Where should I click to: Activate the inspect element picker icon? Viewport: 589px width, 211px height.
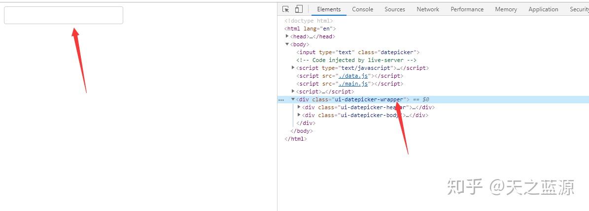pyautogui.click(x=286, y=9)
